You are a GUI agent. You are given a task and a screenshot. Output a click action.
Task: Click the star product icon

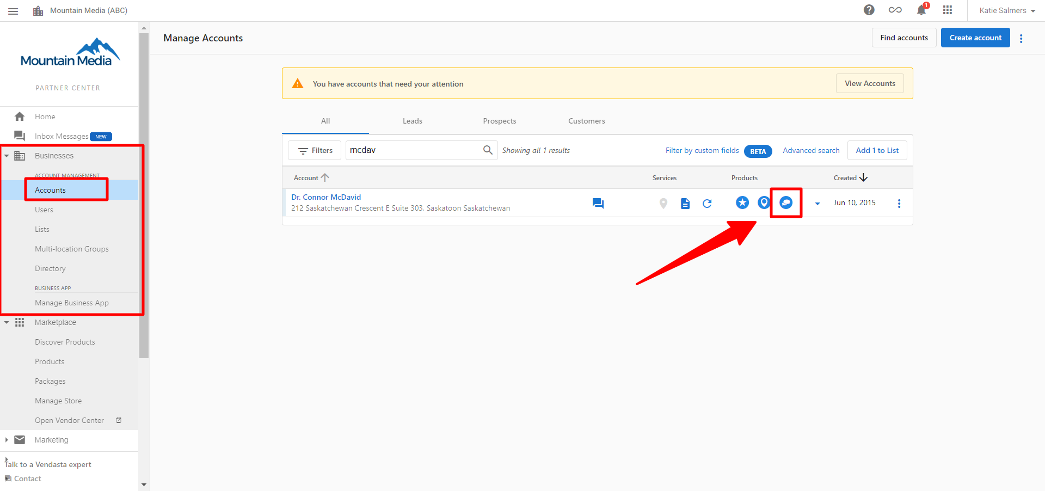pyautogui.click(x=742, y=202)
